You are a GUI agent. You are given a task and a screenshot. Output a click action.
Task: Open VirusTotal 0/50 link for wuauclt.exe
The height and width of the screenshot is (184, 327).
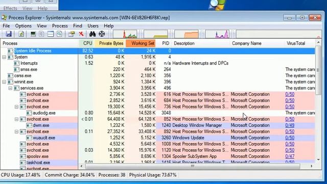click(x=290, y=138)
